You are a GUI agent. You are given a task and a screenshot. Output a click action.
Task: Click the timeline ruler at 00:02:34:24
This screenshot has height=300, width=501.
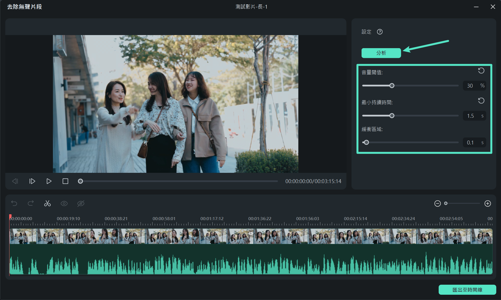pyautogui.click(x=403, y=219)
